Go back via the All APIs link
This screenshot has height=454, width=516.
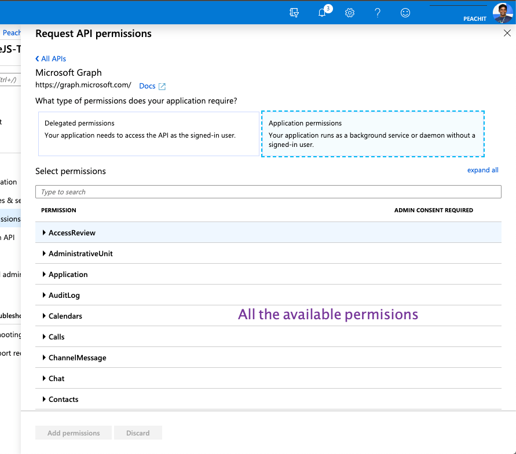(x=51, y=58)
